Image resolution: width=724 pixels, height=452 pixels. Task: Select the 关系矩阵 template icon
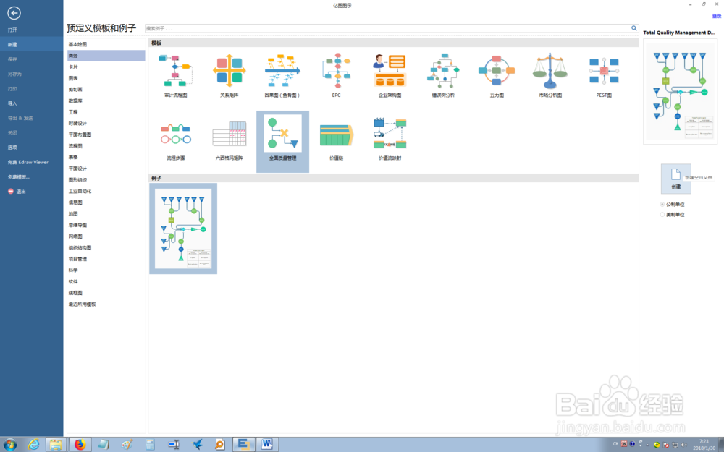(229, 71)
